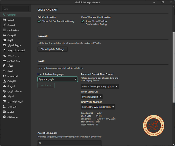Image resolution: width=175 pixels, height=146 pixels.
Task: Click the التنزيلات label in sidebar
Action: [12, 81]
